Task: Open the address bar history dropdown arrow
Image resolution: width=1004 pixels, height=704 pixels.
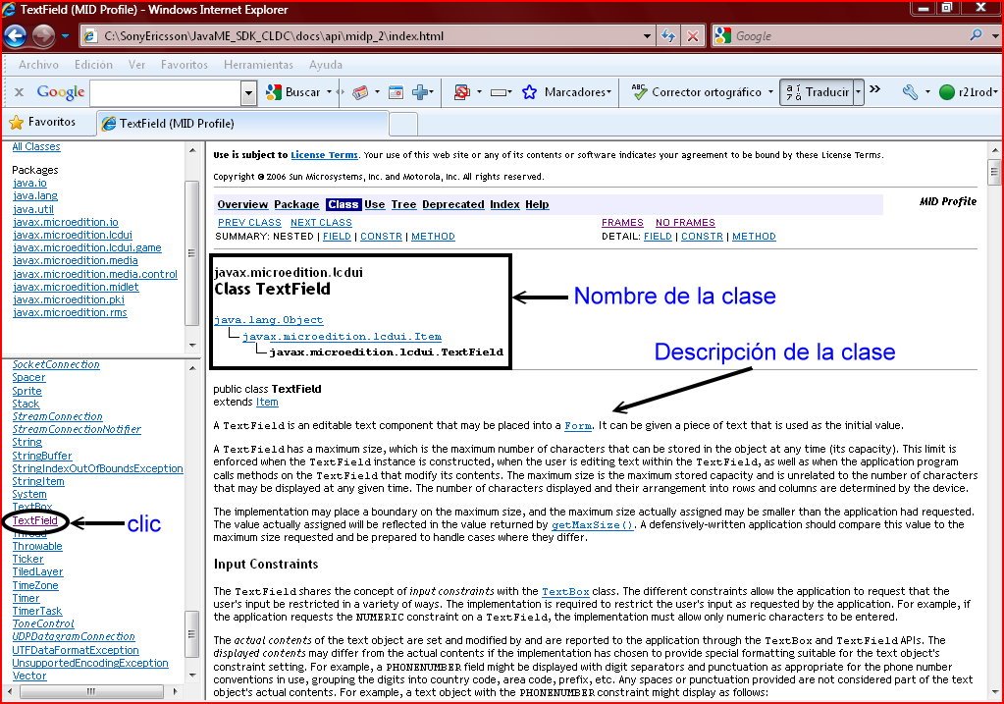Action: pyautogui.click(x=648, y=36)
